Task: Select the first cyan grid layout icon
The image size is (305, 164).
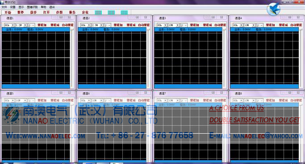Action: click(x=98, y=12)
